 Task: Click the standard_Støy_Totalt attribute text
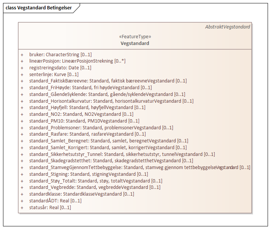pyautogui.click(x=95, y=181)
